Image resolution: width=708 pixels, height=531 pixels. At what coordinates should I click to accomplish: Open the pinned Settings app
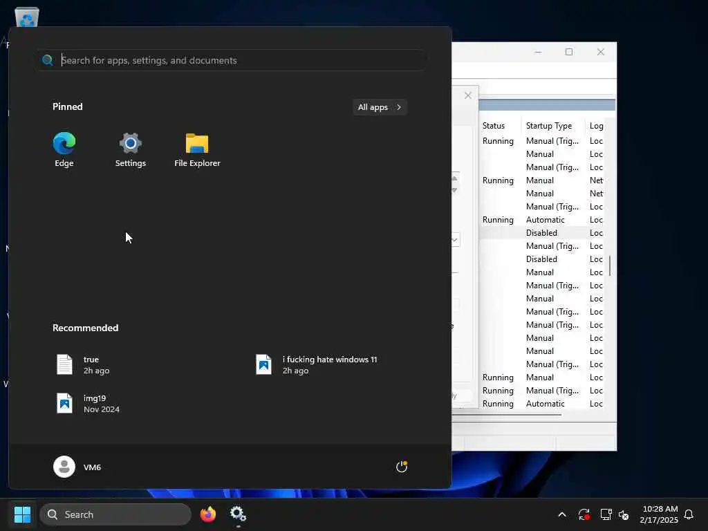point(131,150)
